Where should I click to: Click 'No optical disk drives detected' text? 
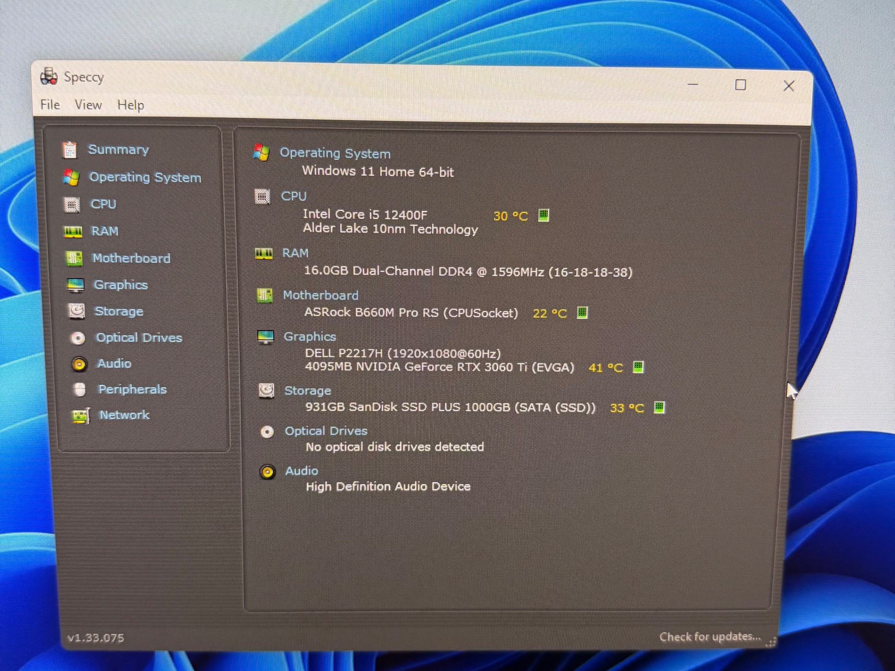395,447
